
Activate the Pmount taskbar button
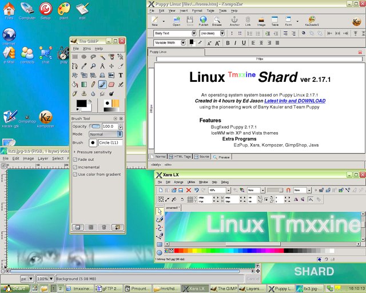(x=138, y=289)
